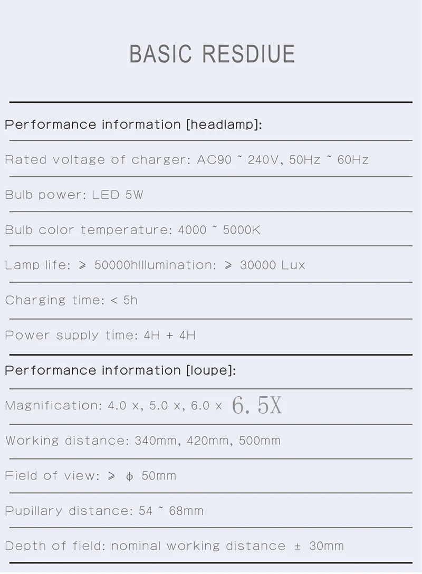Click the large 6.5X magnification text
Image resolution: width=422 pixels, height=574 pixels.
click(x=257, y=405)
